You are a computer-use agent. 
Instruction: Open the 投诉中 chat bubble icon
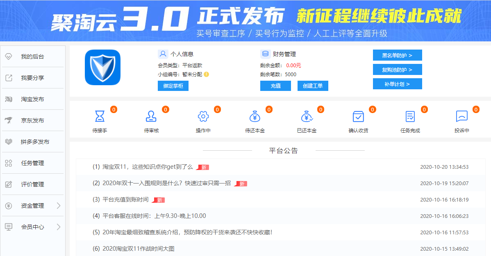(462, 116)
